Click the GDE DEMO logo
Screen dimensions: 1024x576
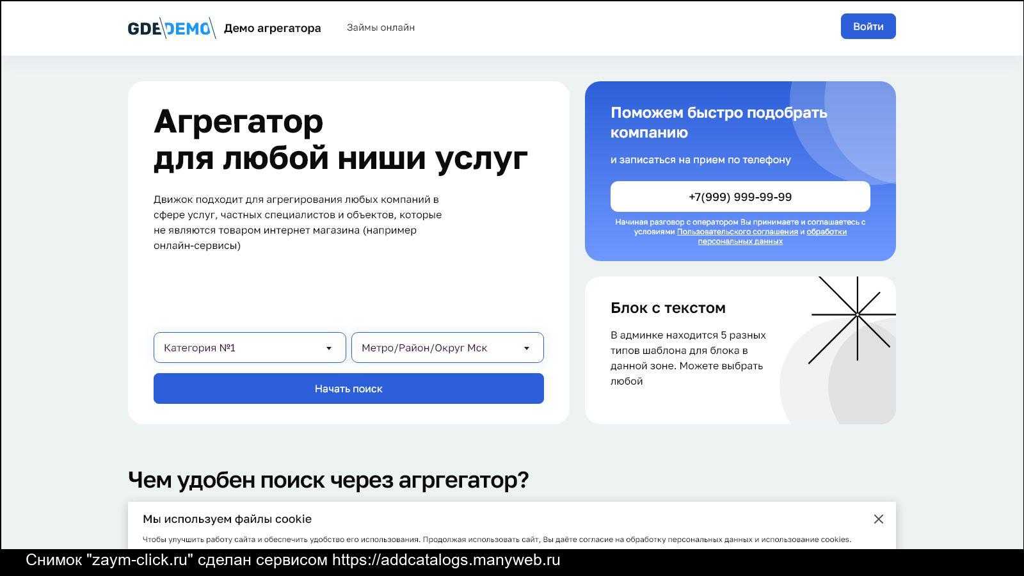click(x=172, y=28)
